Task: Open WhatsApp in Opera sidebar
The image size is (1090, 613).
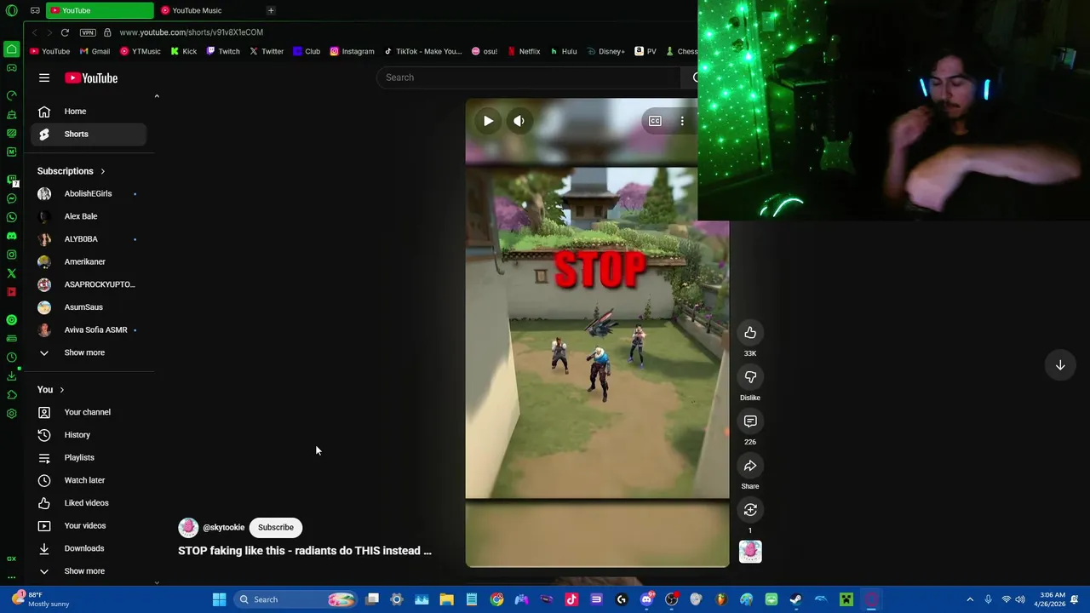Action: pos(11,217)
